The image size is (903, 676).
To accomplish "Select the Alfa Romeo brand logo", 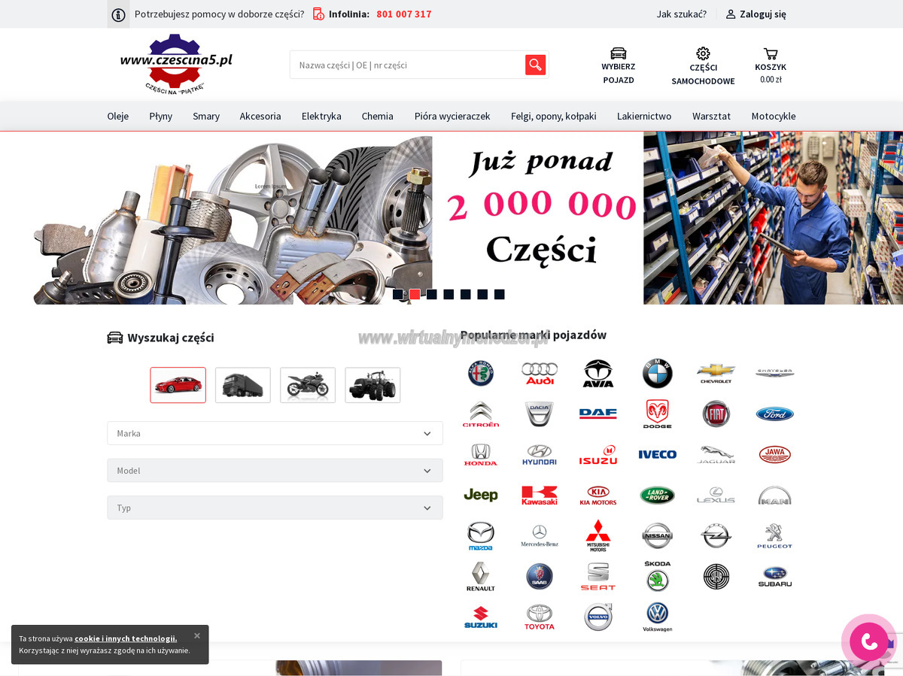I will [x=481, y=373].
